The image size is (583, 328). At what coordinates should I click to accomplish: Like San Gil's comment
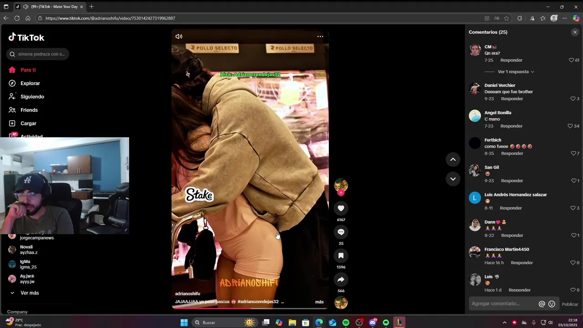(573, 181)
